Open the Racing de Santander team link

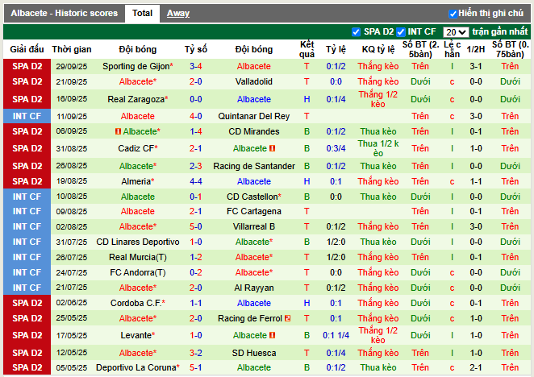coord(254,166)
